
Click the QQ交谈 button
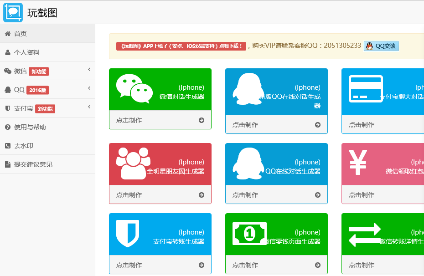[x=381, y=46]
